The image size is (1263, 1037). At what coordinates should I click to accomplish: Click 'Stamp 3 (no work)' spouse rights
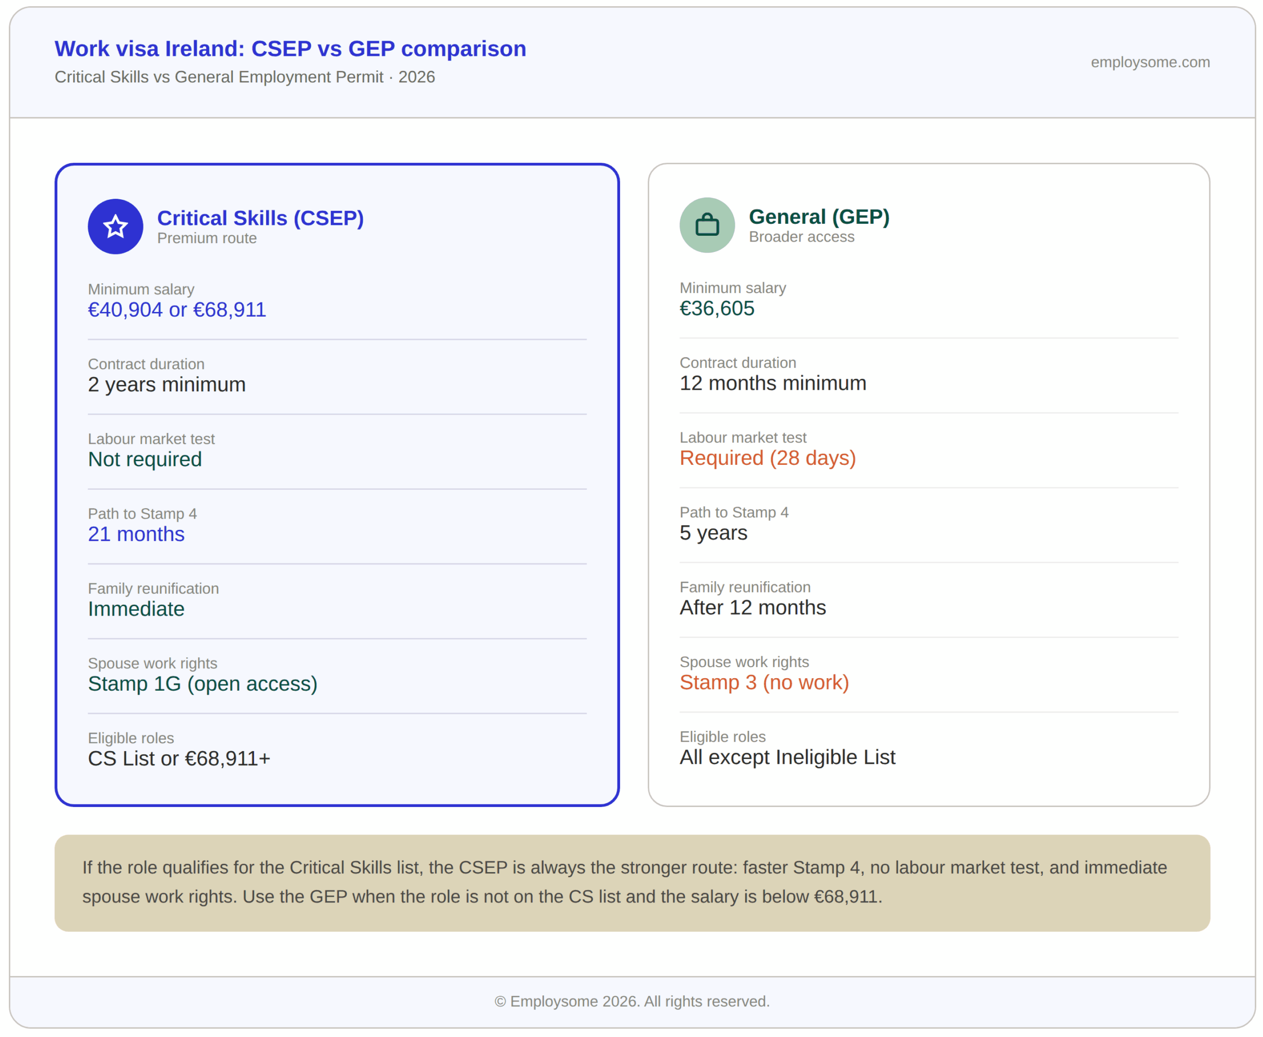click(x=764, y=682)
